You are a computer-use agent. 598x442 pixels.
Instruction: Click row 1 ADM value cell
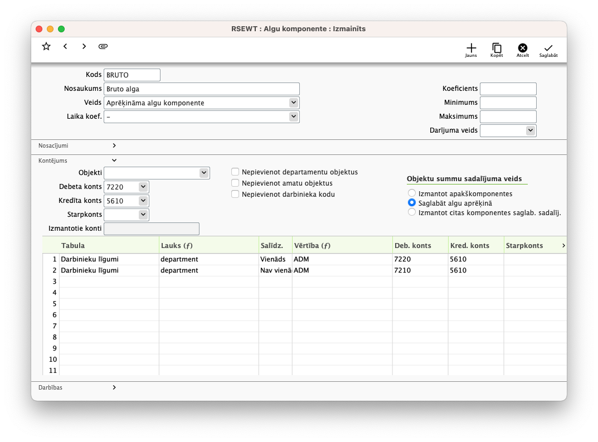click(342, 259)
